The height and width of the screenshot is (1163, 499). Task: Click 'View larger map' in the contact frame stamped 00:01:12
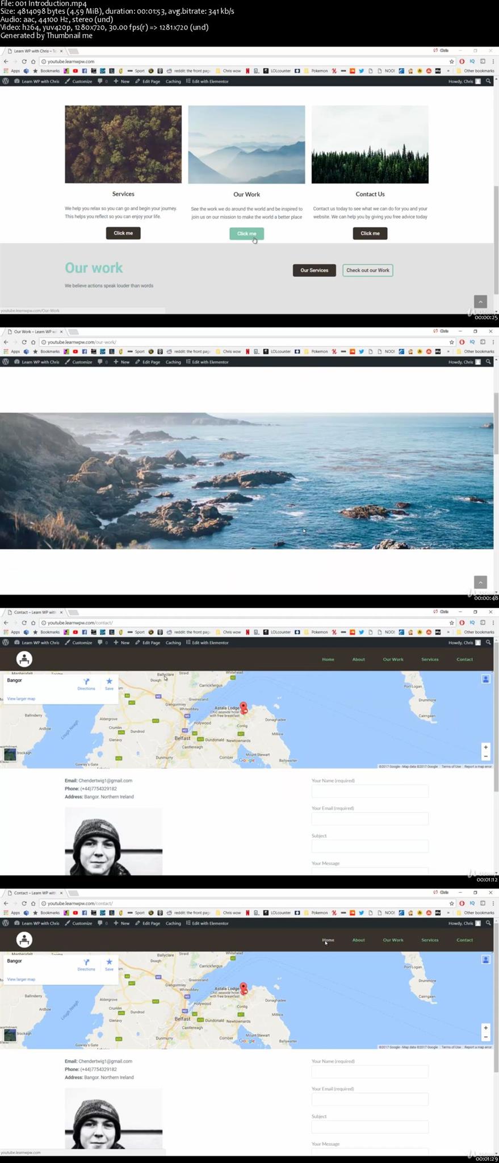[21, 698]
